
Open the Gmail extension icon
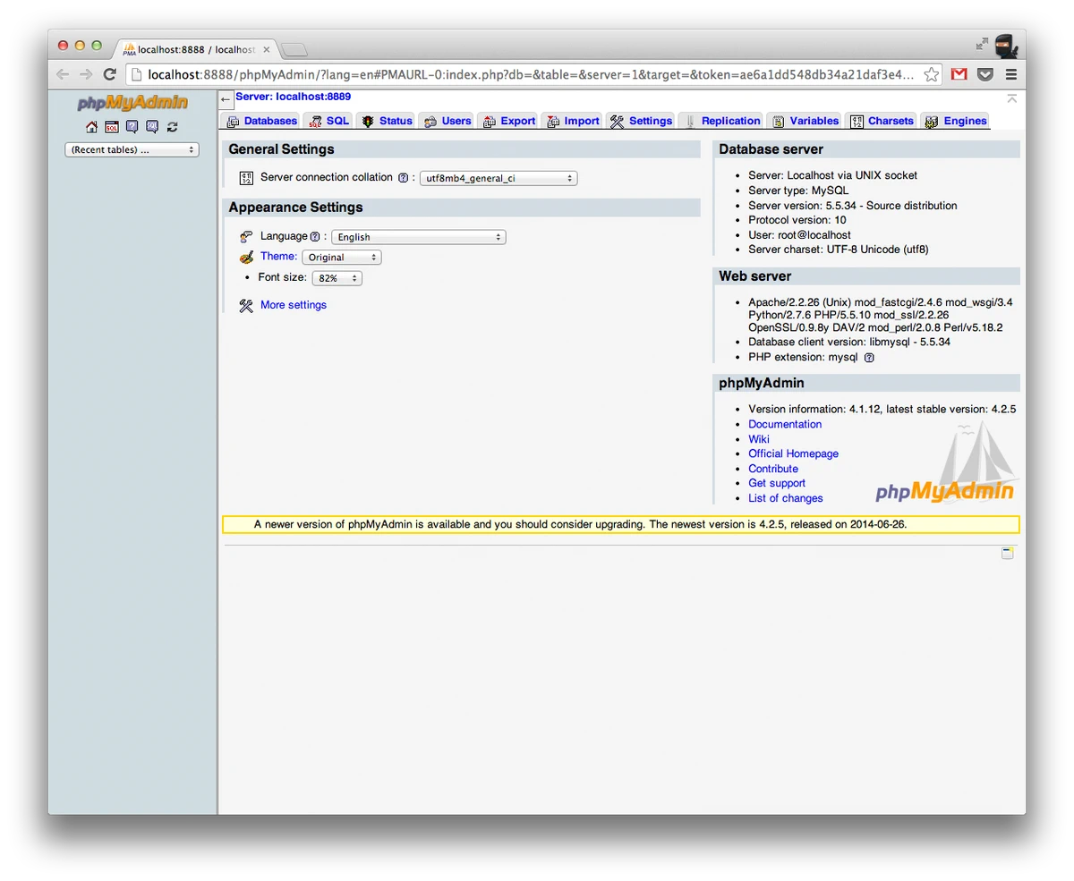(x=959, y=74)
